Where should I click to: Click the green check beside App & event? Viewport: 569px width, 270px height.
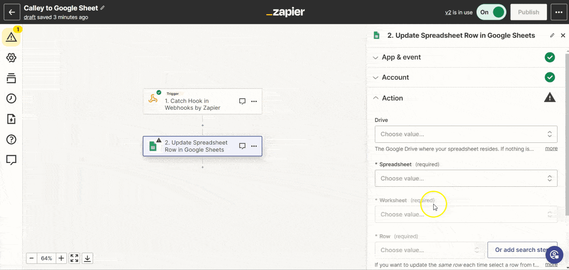550,57
